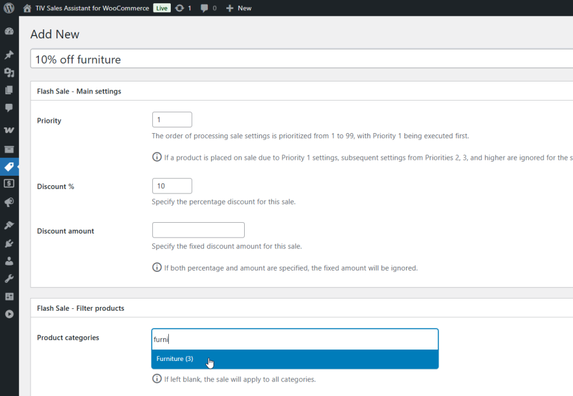573x396 pixels.
Task: Open the WordPress Dashboard from the sidebar
Action: tap(9, 31)
